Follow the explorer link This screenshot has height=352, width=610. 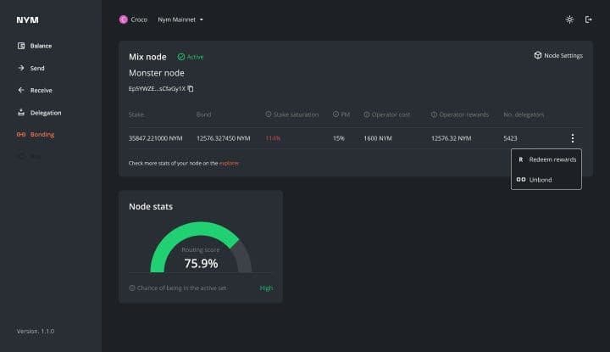click(229, 163)
